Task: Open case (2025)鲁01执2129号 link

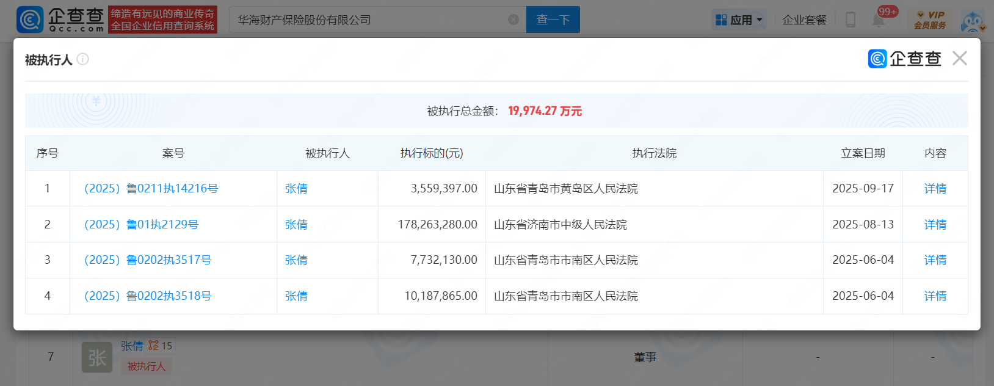Action: pyautogui.click(x=141, y=225)
